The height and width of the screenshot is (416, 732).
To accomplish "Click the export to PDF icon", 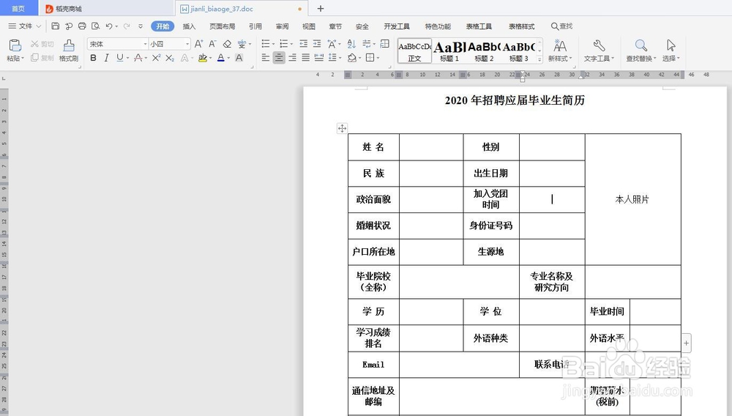I will pyautogui.click(x=69, y=26).
